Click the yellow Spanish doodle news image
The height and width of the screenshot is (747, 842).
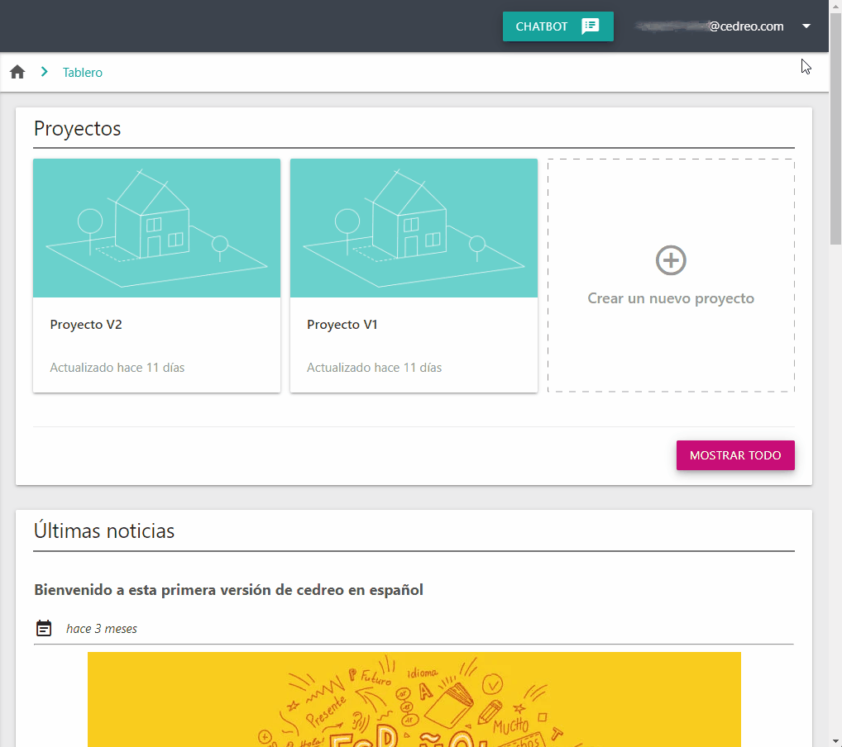click(414, 699)
